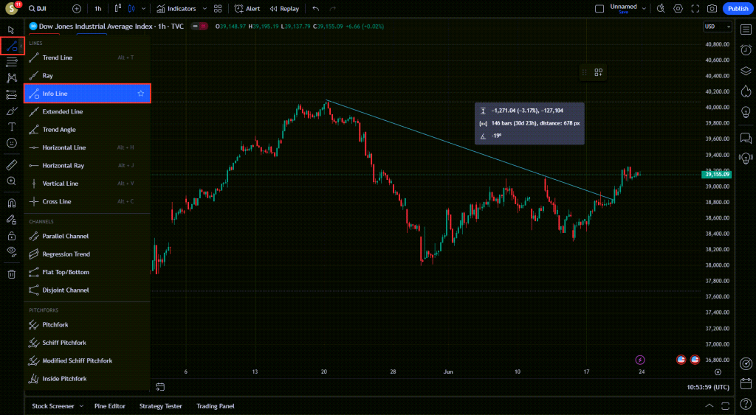The image size is (756, 415).
Task: Open the Fibonacci tools group in left toolbar
Action: tap(12, 62)
